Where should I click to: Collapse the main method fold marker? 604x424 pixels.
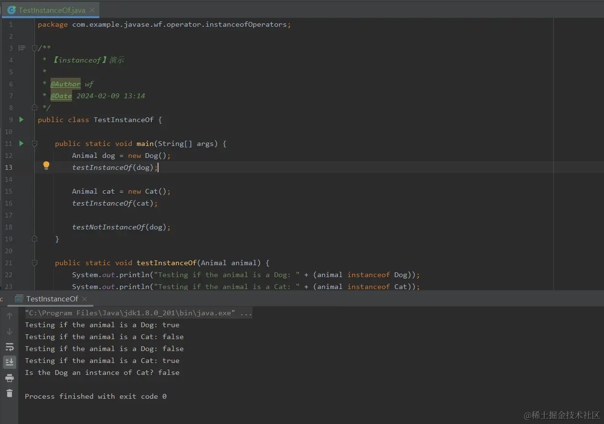34,143
